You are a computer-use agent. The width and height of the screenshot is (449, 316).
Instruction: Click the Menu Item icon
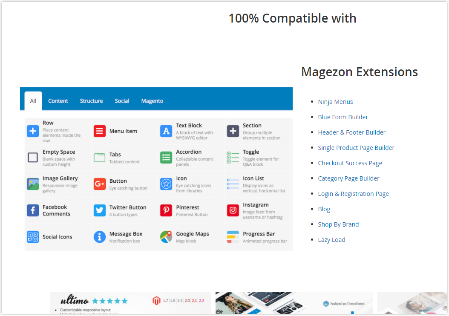(99, 131)
